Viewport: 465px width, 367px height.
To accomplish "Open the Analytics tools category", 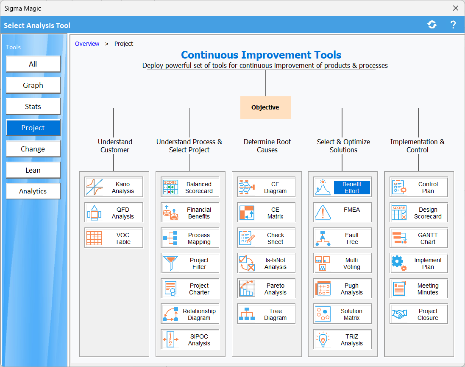I will [33, 191].
